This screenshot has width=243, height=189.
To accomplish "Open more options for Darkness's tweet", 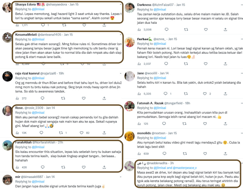I will 242,5.
